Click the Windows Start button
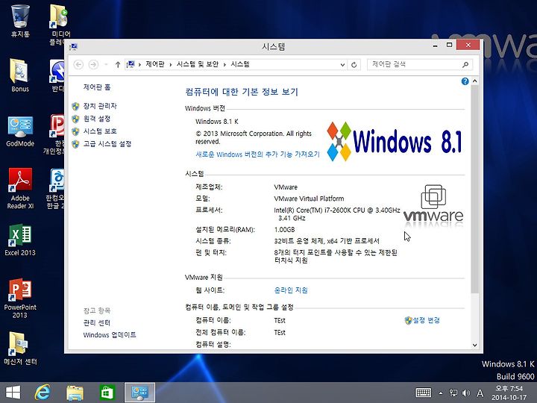The height and width of the screenshot is (403, 537). (13, 393)
